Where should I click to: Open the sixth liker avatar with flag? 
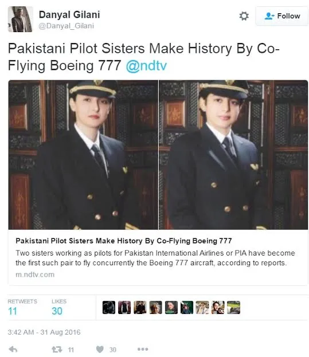[x=187, y=307]
